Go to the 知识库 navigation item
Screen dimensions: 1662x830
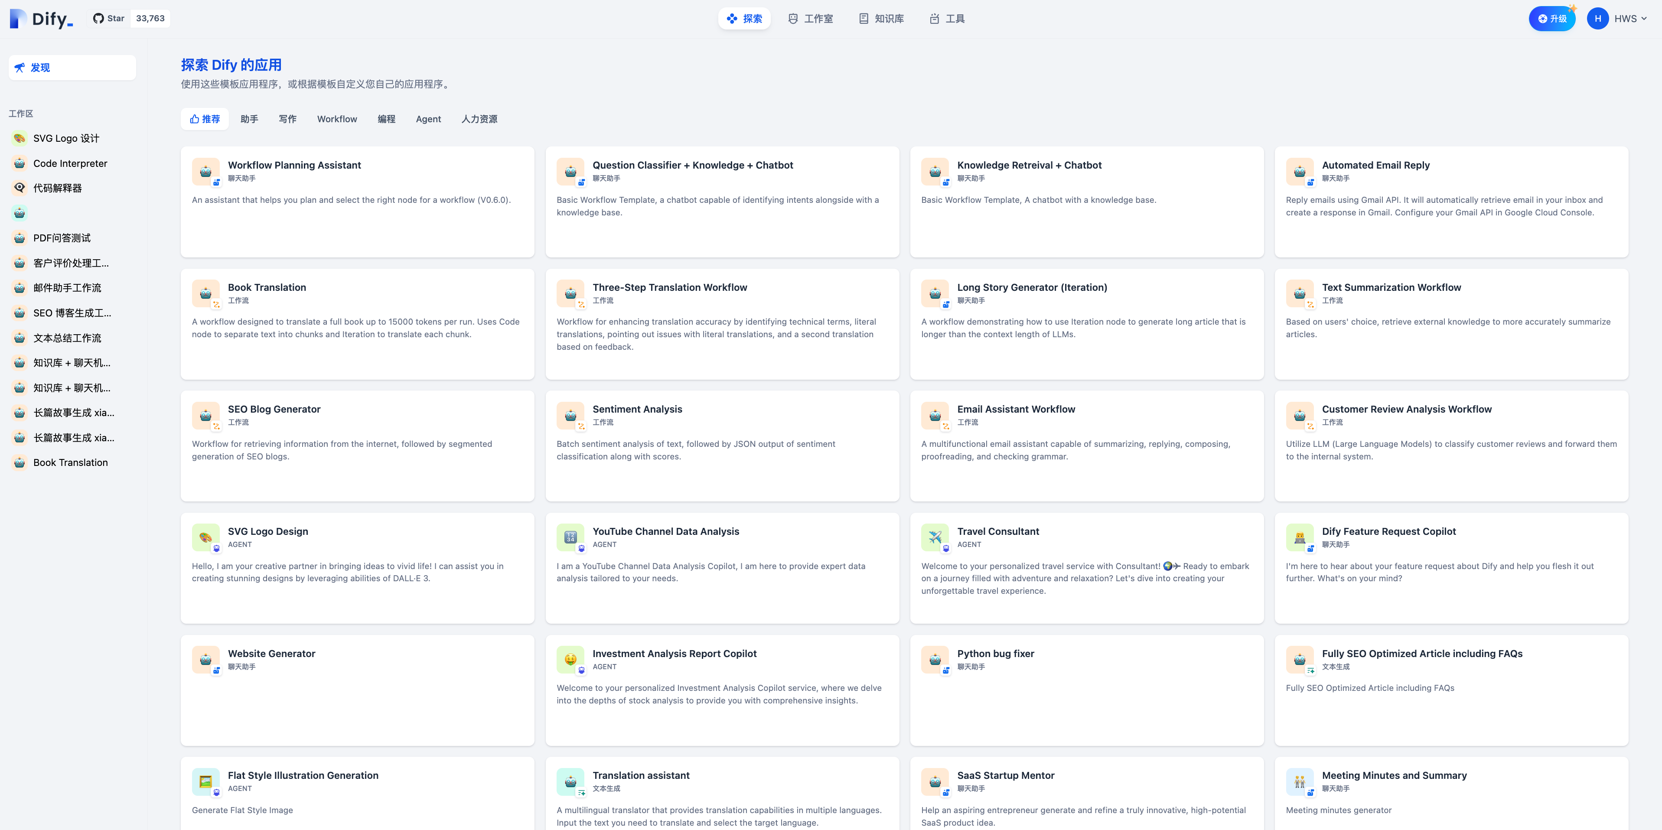[881, 19]
